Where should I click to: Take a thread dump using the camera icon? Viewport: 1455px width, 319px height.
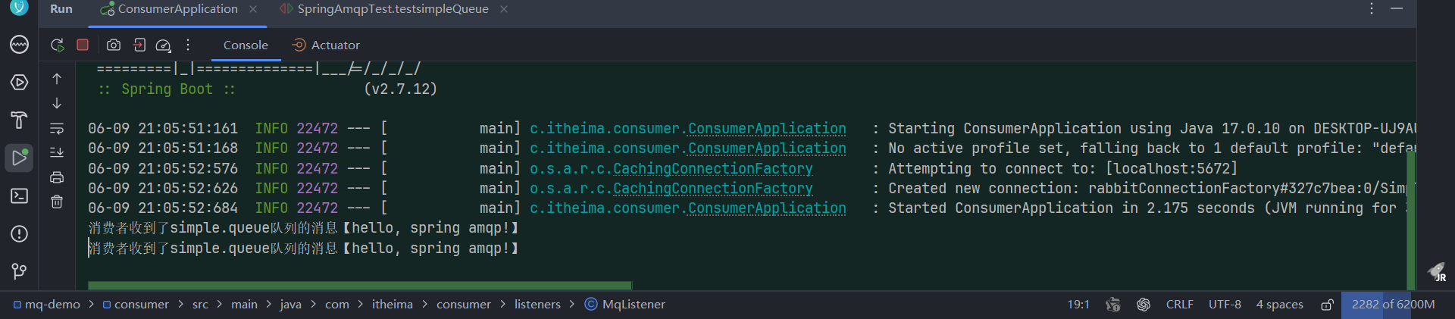click(x=114, y=45)
